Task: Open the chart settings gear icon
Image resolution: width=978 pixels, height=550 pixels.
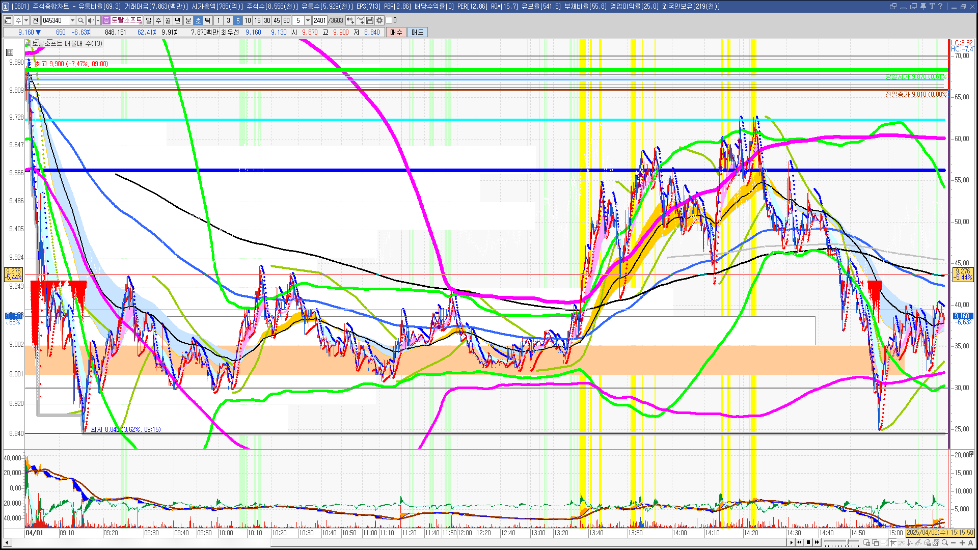Action: pos(379,20)
